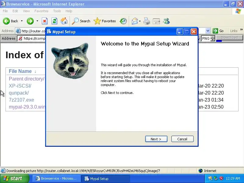Switch to Browservice taskbar button
Screen dimensions: 244x183
[x=56, y=178]
